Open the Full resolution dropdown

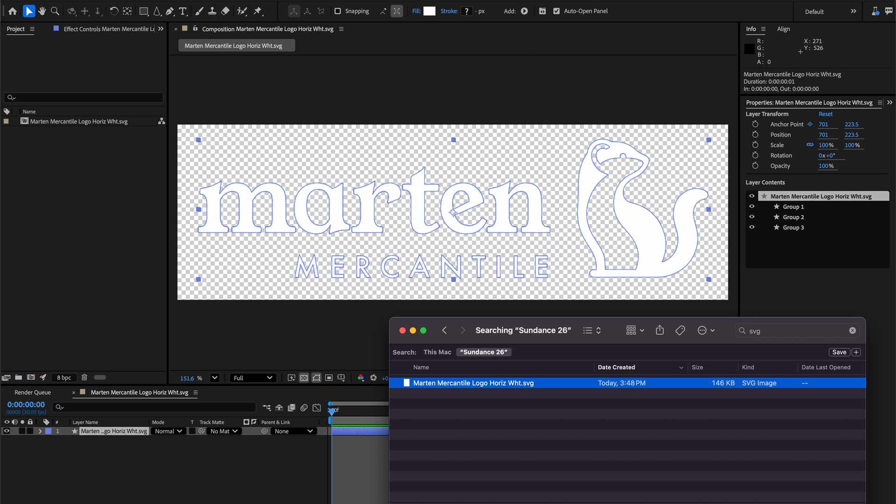tap(253, 378)
